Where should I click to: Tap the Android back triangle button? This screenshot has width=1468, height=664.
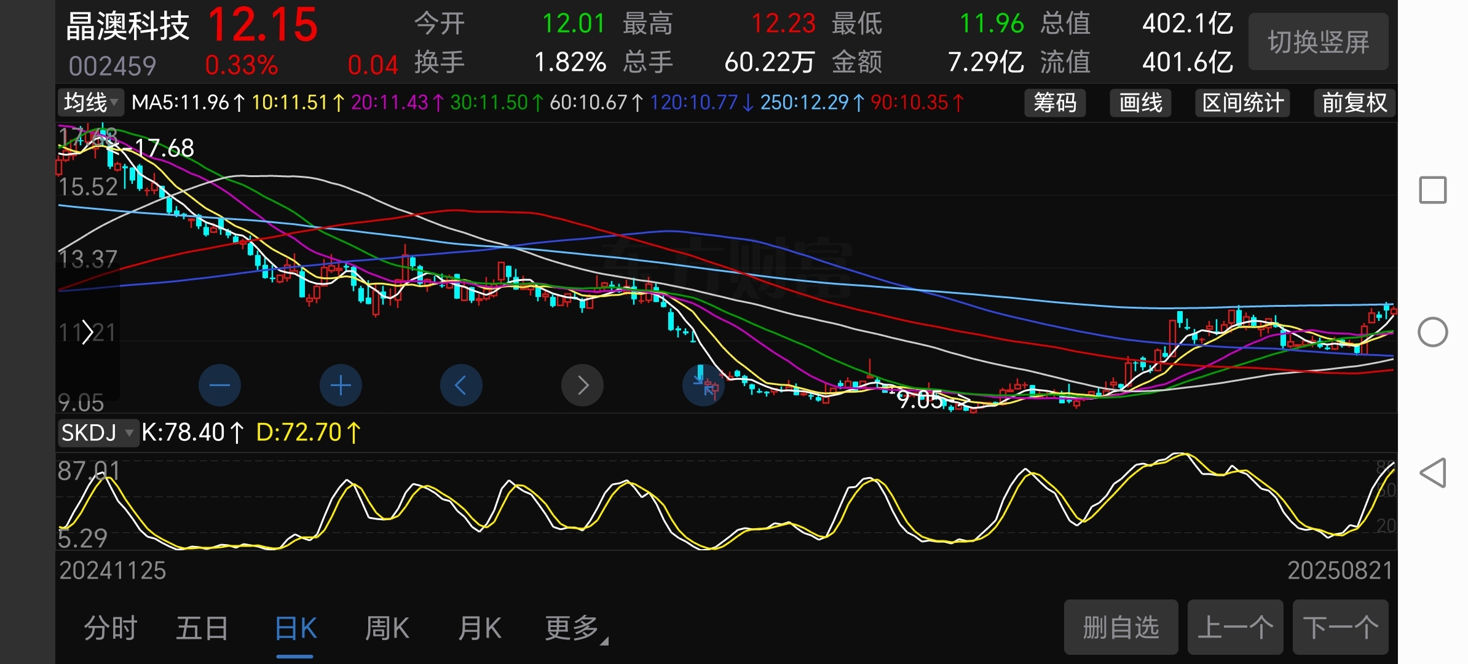coord(1432,473)
